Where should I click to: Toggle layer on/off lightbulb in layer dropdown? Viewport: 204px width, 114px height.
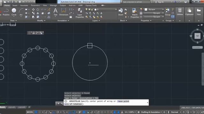point(86,9)
